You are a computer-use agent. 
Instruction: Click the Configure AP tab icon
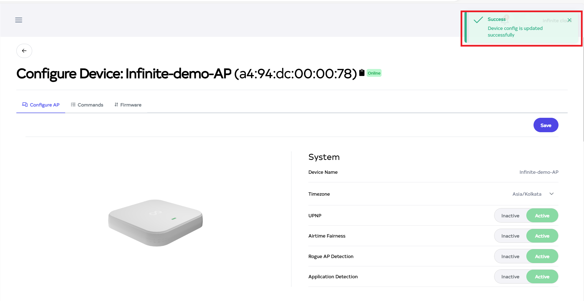pos(25,104)
